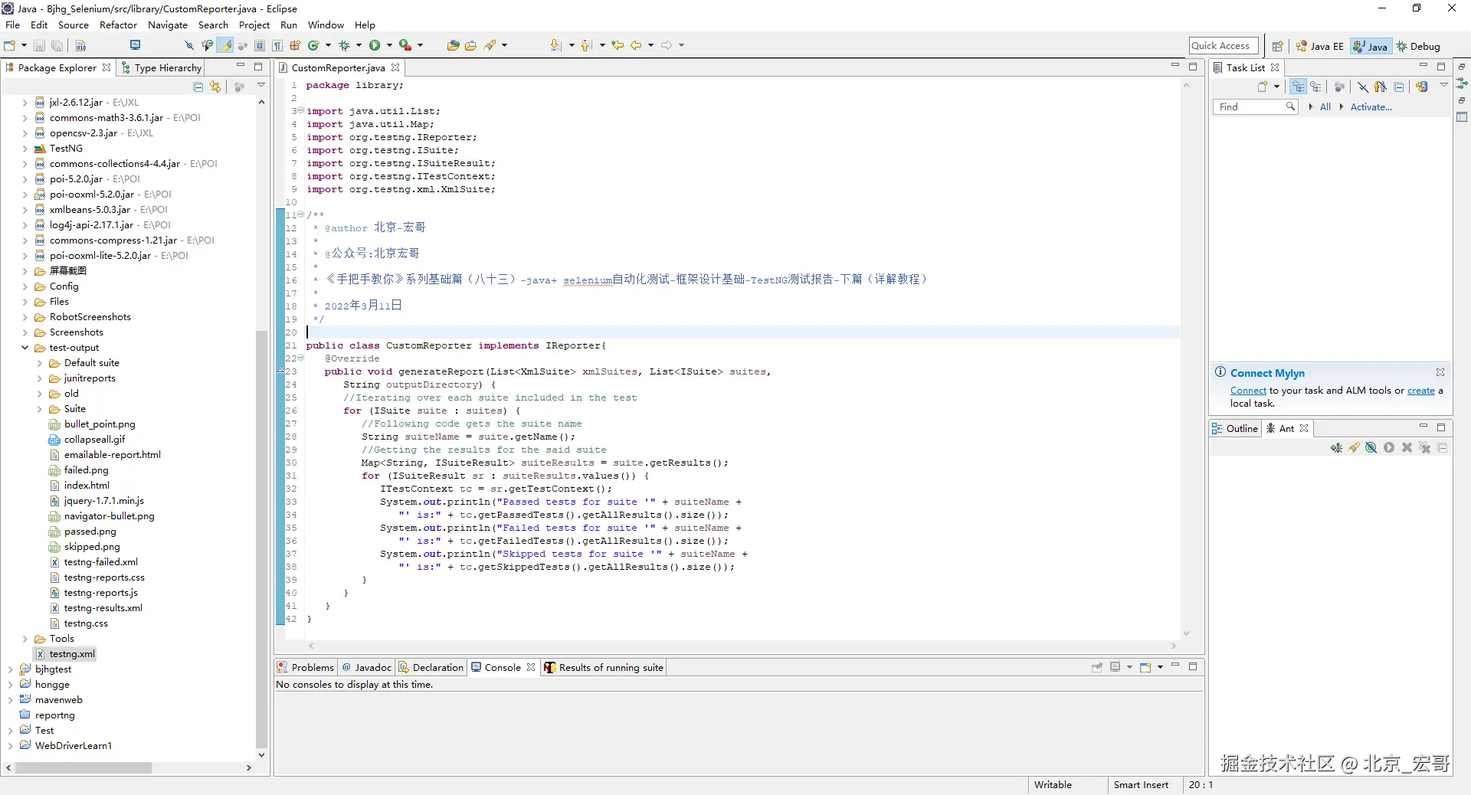Screen dimensions: 1471x795
Task: Switch to the Debug perspective
Action: tap(1418, 46)
